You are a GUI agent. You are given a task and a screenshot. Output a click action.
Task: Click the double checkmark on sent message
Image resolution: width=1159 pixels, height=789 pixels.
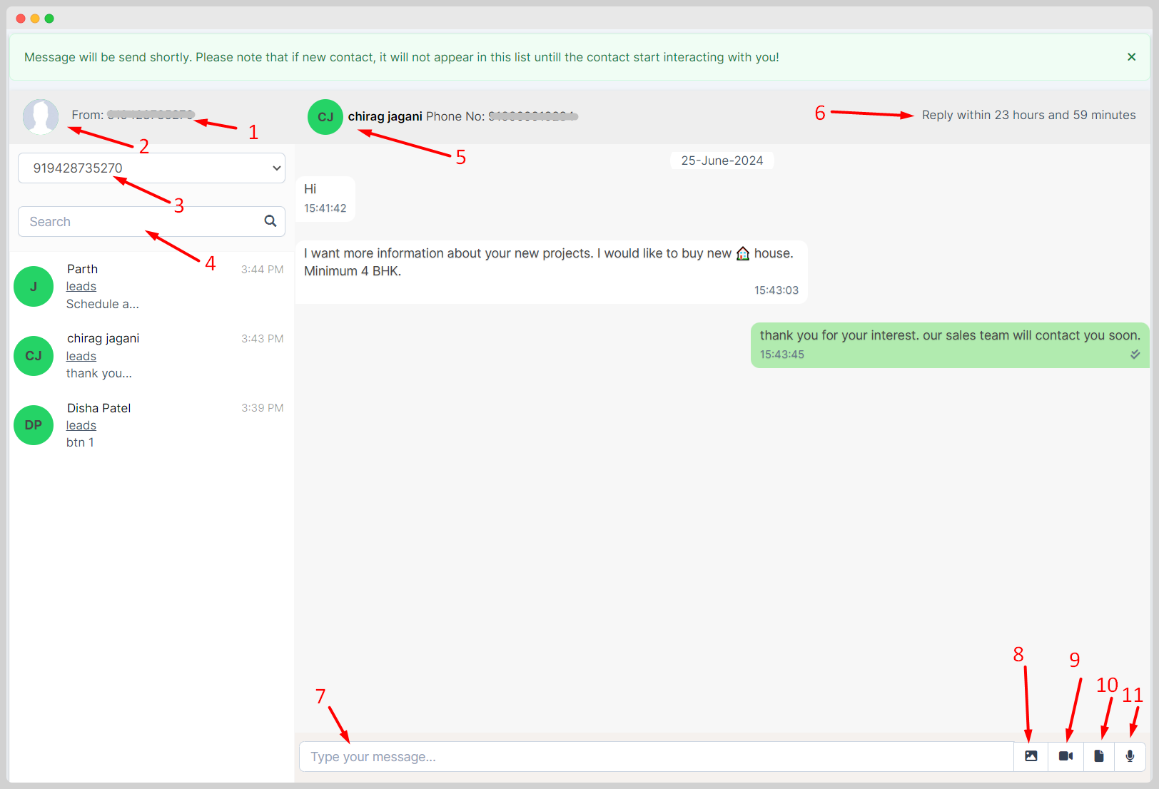(x=1135, y=354)
